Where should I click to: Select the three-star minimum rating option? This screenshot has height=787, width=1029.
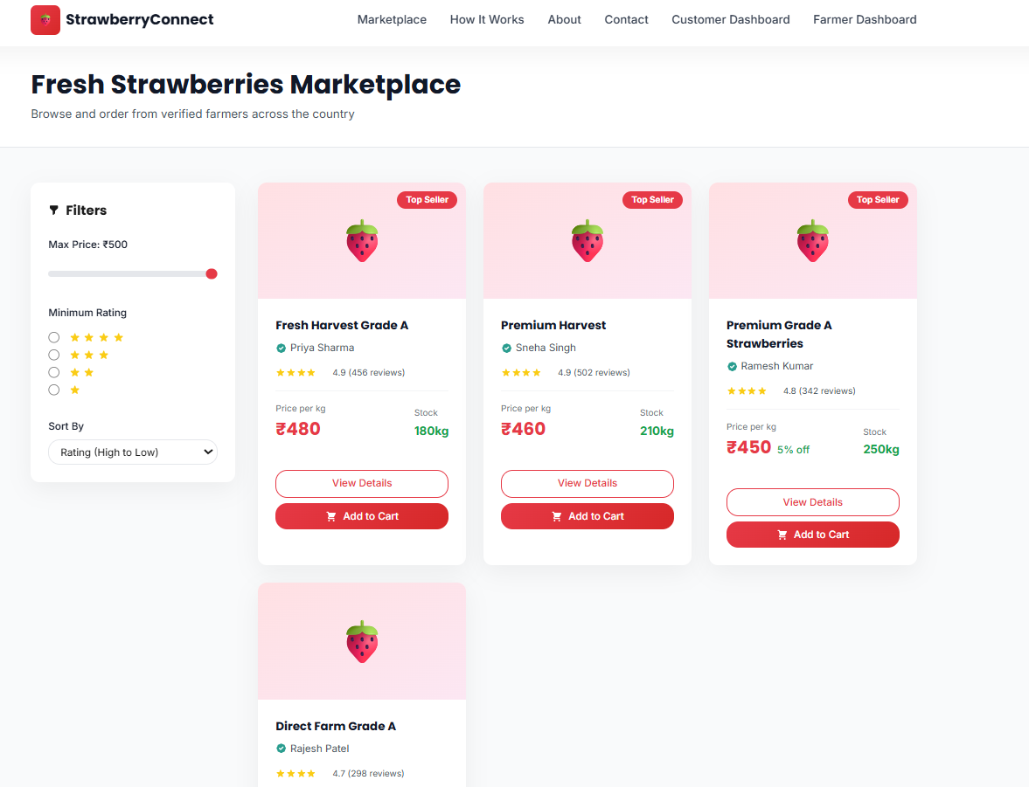click(x=54, y=355)
